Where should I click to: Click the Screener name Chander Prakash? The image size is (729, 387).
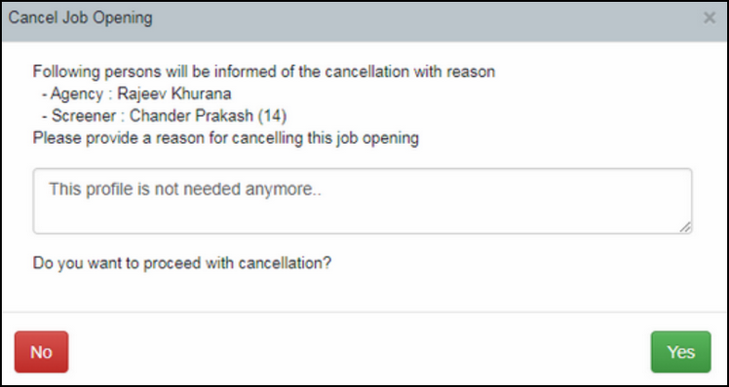(191, 116)
